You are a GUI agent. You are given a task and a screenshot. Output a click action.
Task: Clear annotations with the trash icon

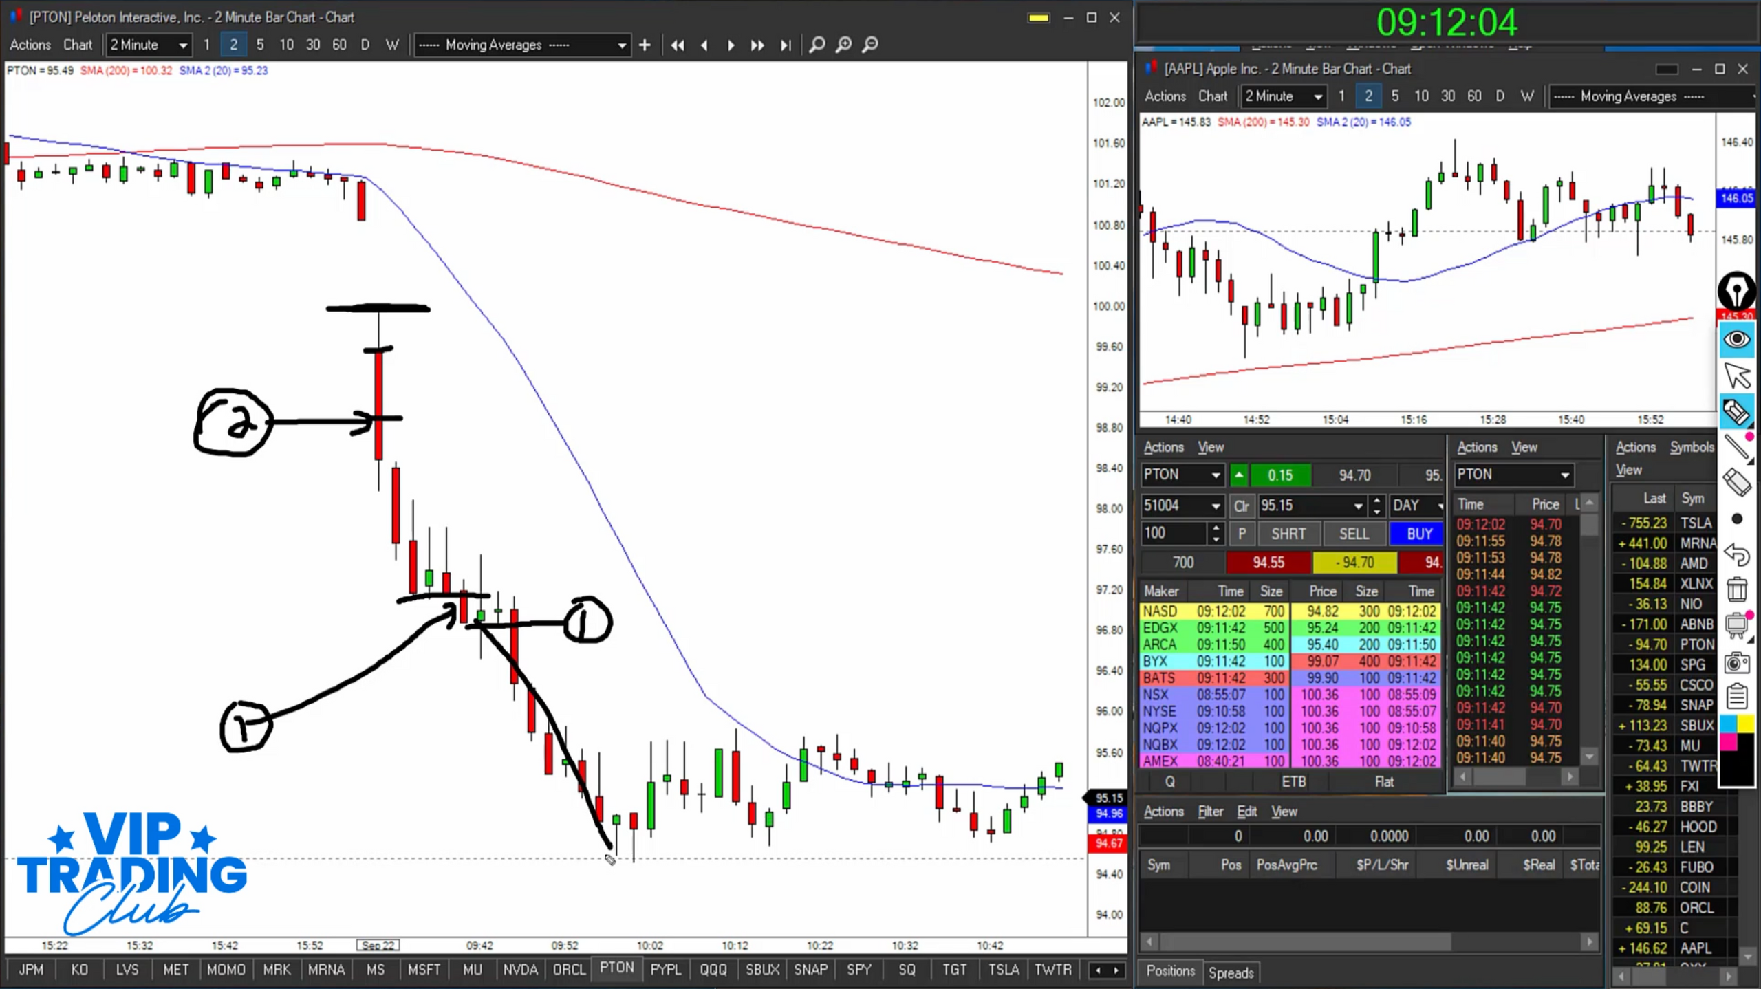click(x=1736, y=589)
